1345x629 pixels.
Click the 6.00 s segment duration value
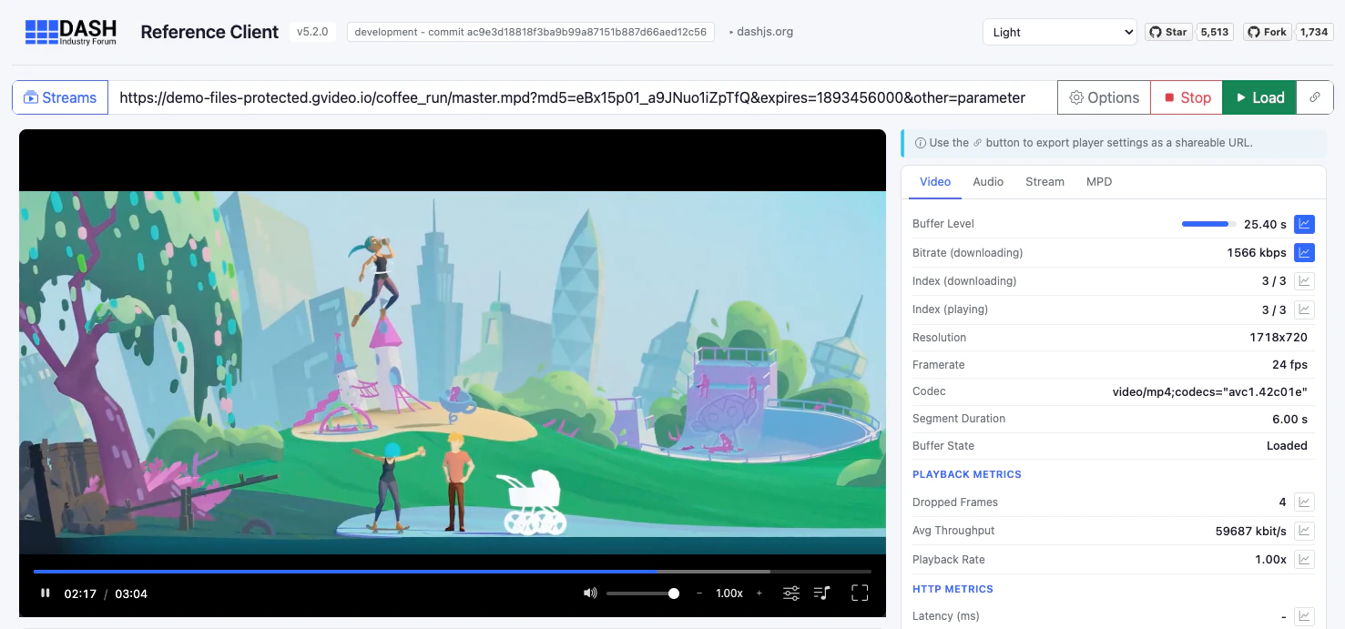click(1289, 419)
